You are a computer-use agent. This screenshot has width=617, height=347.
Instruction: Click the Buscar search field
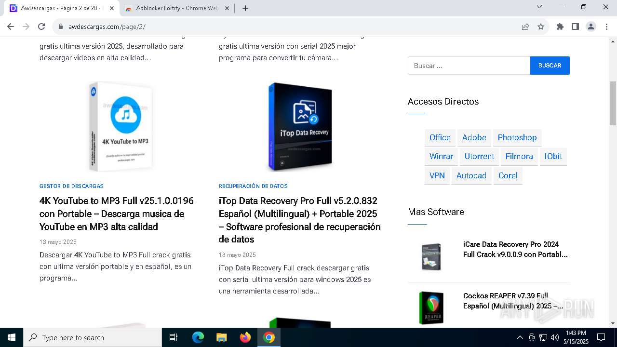[x=469, y=66]
